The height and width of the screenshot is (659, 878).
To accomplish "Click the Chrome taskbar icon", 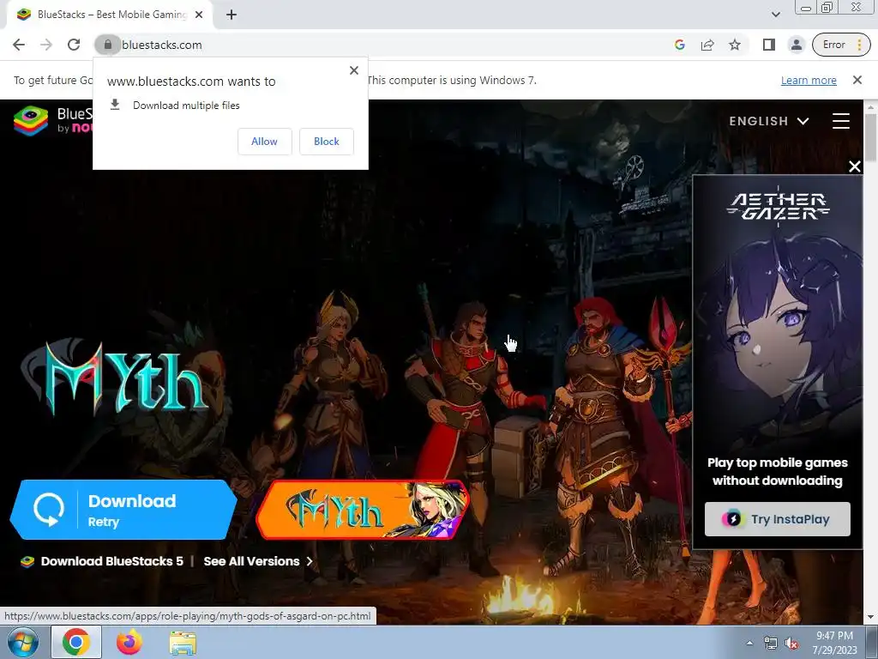I will 76,642.
